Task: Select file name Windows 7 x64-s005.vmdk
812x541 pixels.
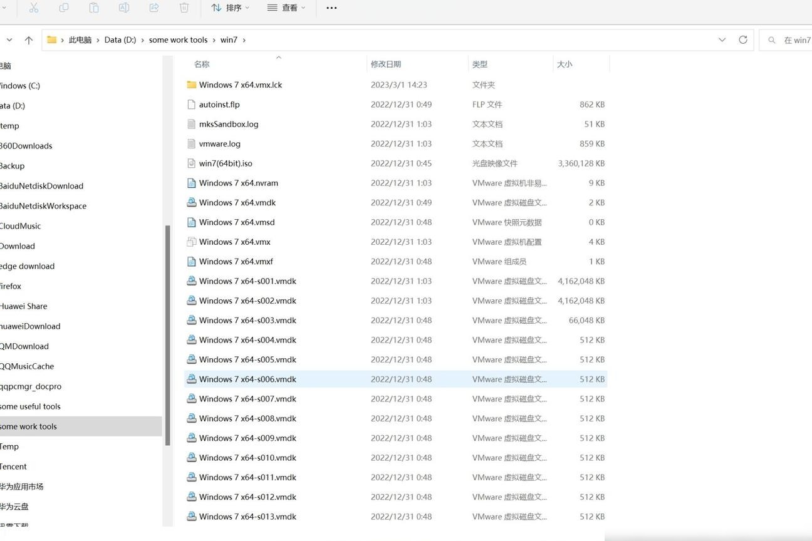Action: point(247,359)
